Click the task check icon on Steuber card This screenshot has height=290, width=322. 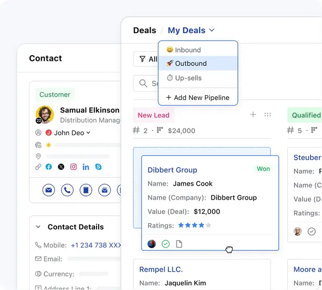pos(312,231)
